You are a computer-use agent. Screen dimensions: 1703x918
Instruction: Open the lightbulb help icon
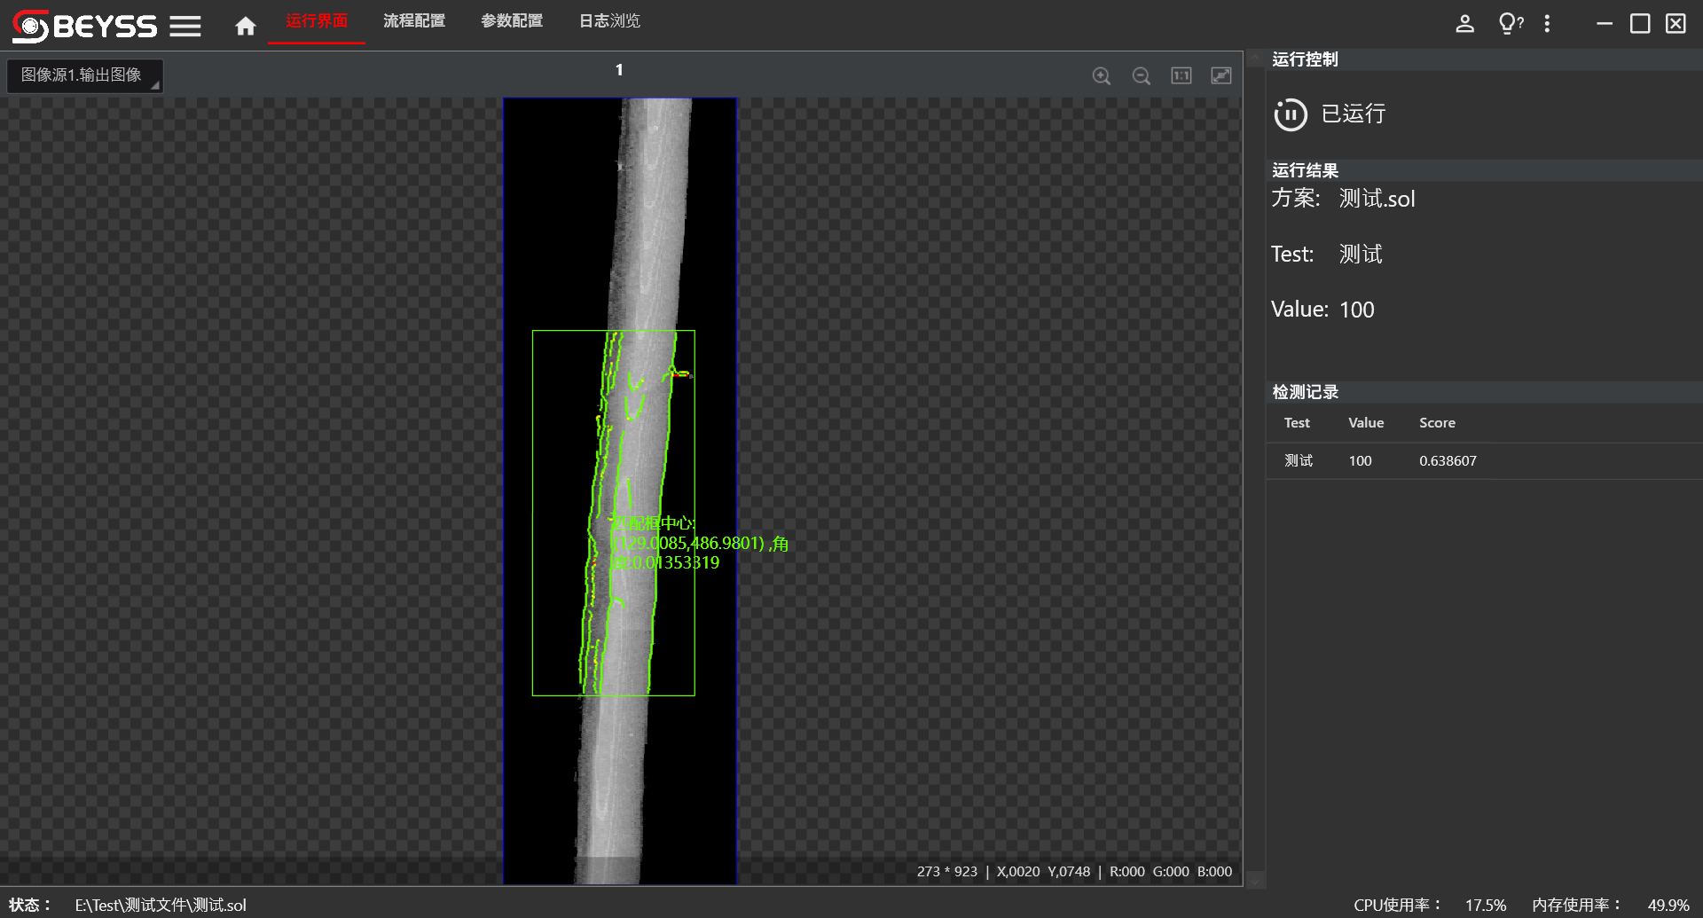pyautogui.click(x=1509, y=24)
